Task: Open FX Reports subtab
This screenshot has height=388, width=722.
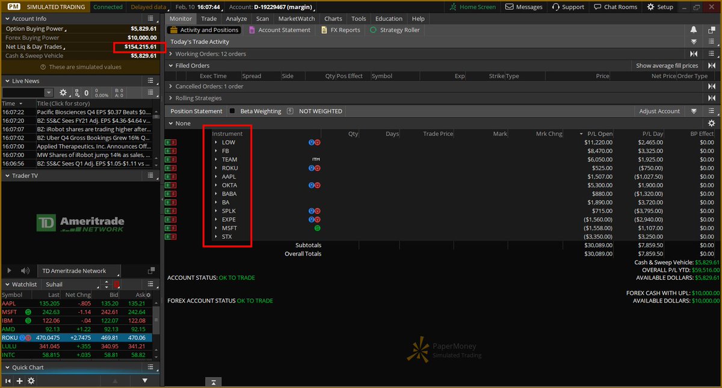Action: coord(340,30)
